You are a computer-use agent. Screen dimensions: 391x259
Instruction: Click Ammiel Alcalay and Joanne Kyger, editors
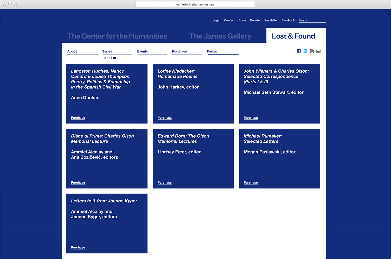94,214
